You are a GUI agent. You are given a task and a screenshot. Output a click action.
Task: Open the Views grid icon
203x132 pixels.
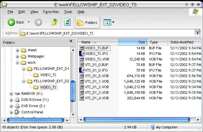(x=107, y=23)
